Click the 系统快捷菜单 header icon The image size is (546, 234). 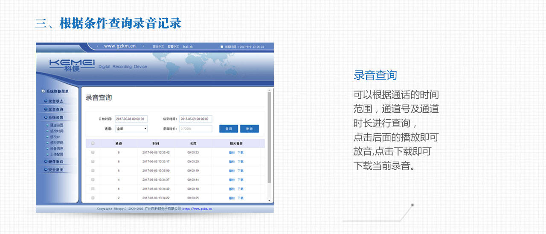click(43, 91)
